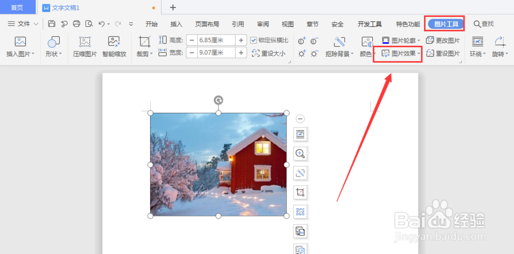Switch to the 页面布局 ribbon tab

pos(207,24)
